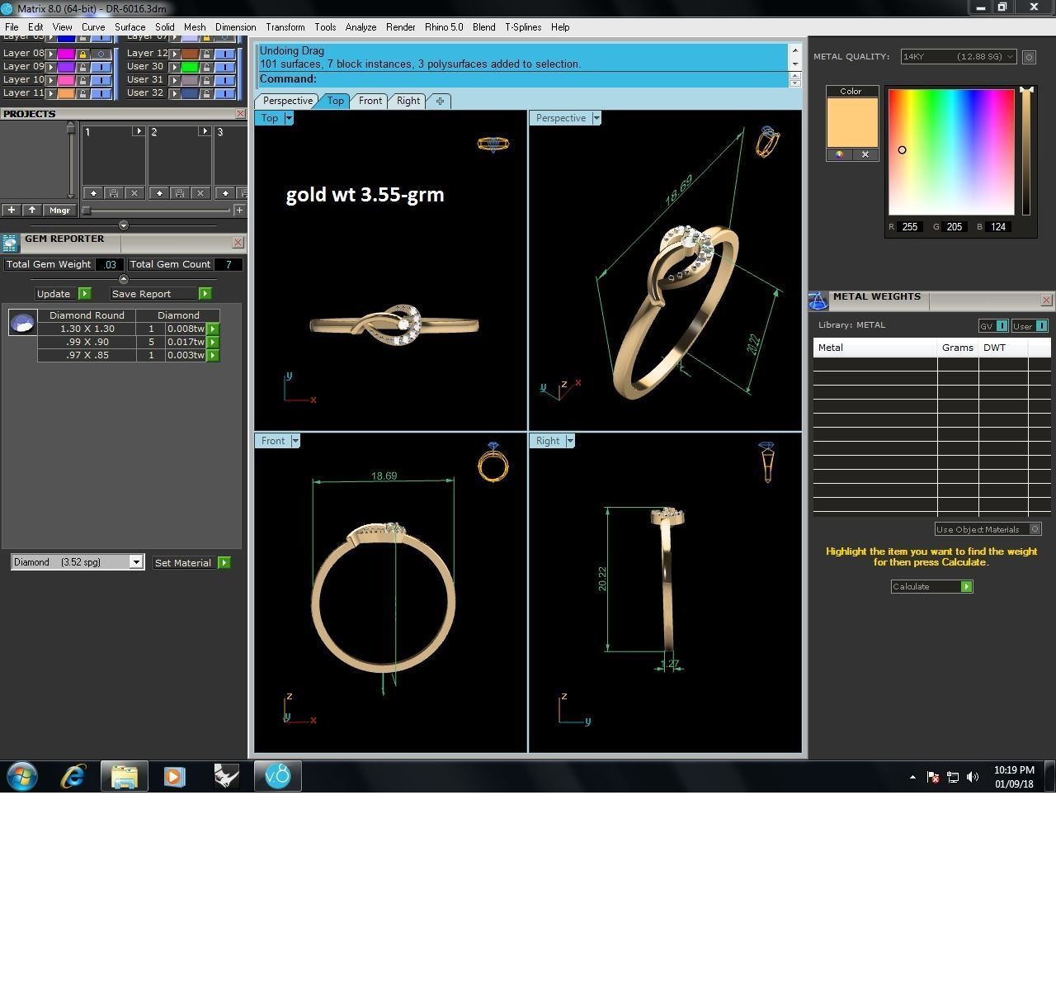1056x994 pixels.
Task: Load project slot 1 with up arrow
Action: 93,193
